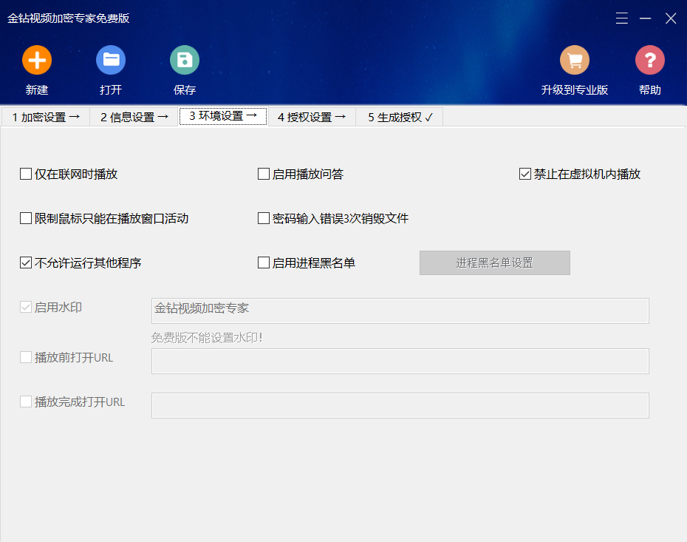The width and height of the screenshot is (687, 542).
Task: Open the hamburger menu in title bar
Action: pos(622,18)
